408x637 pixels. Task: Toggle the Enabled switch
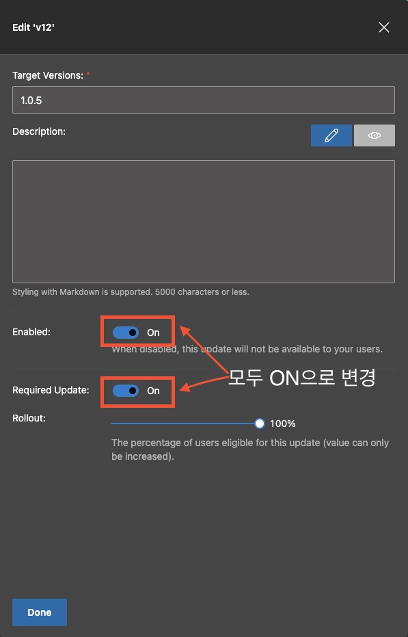tap(126, 333)
